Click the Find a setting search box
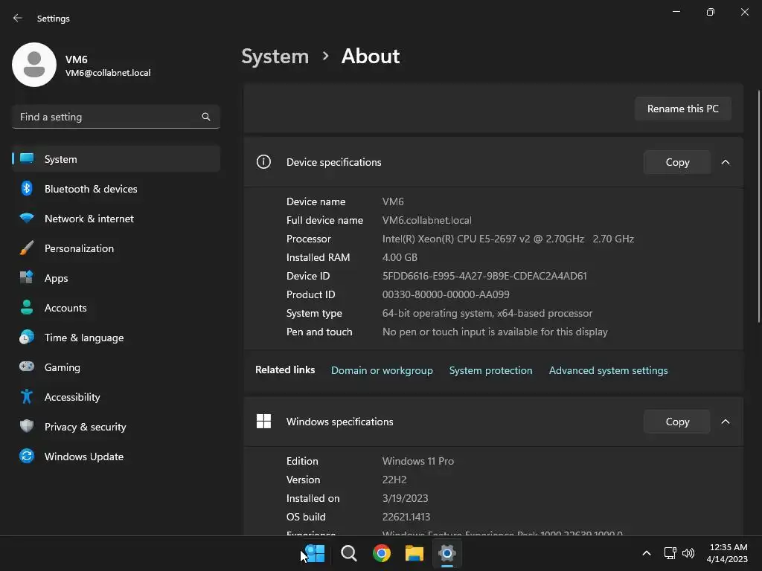762x571 pixels. (x=115, y=117)
